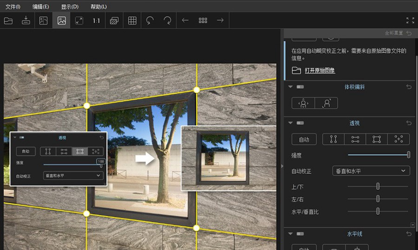The image size is (418, 250).
Task: Select force rectangle perspective tool
Action: point(377,139)
